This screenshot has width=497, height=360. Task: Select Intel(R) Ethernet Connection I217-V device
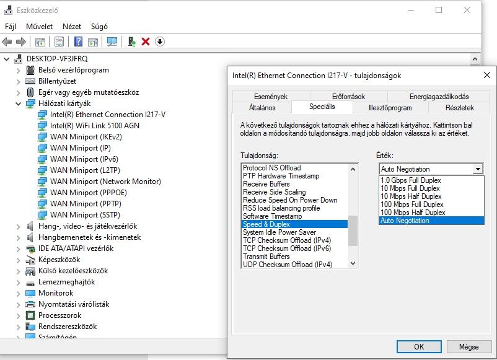(x=107, y=115)
